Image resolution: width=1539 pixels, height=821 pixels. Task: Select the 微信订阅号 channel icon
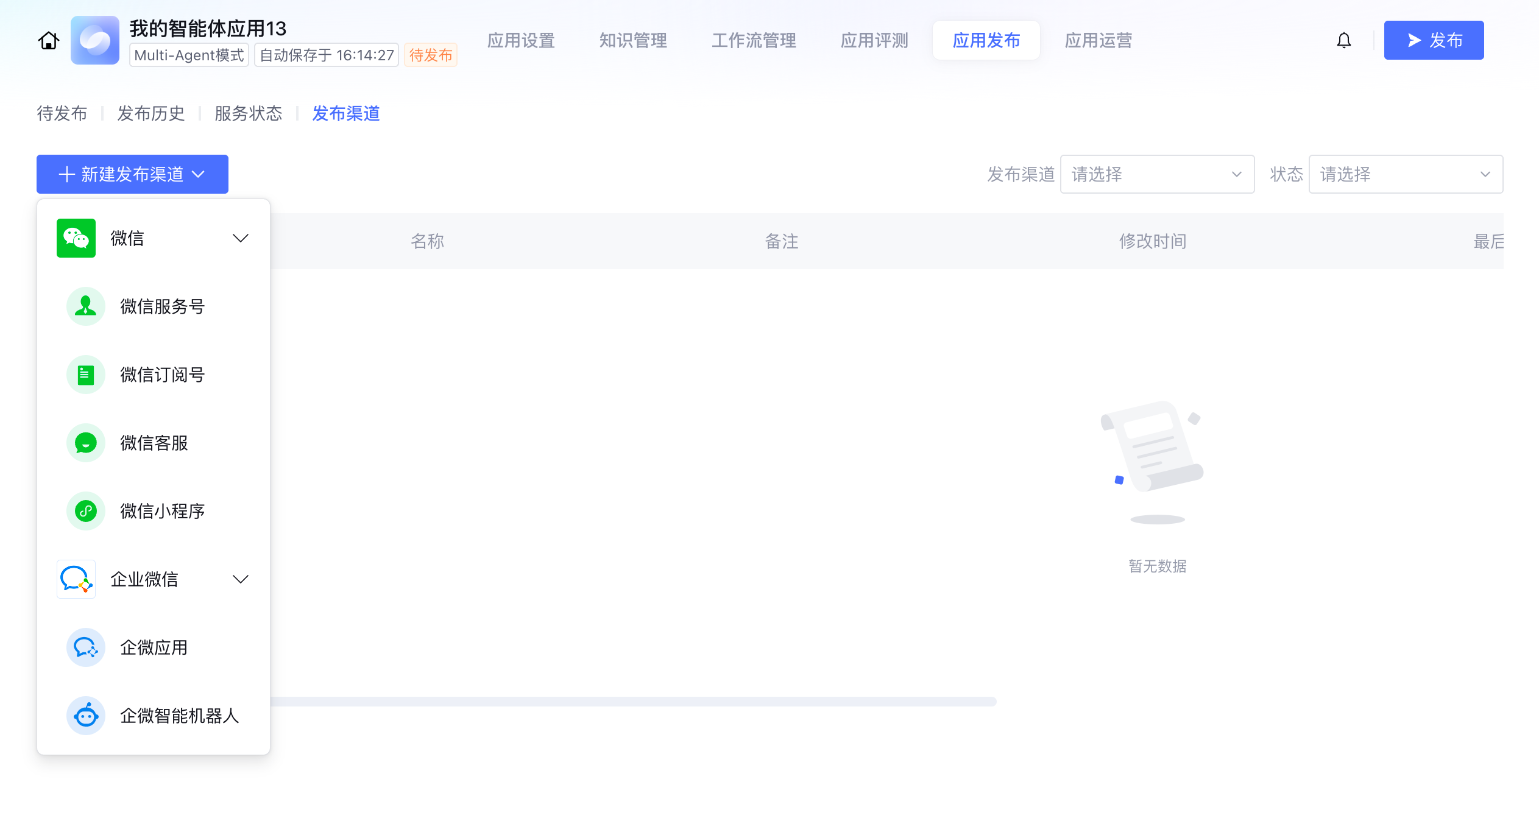coord(86,375)
